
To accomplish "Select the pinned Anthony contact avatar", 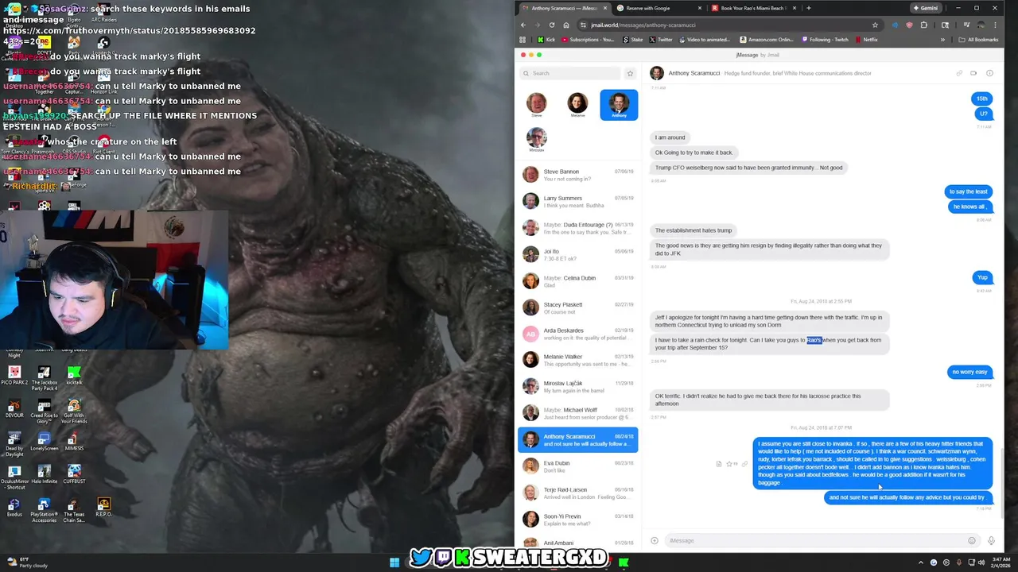I will point(619,105).
